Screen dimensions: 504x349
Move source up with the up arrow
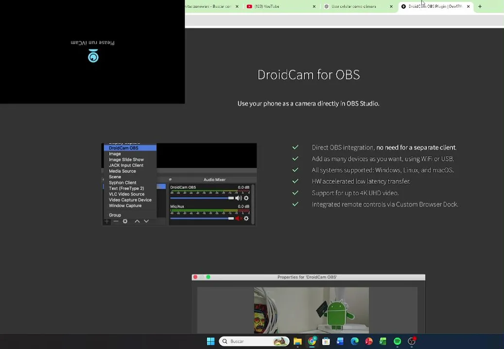coord(137,221)
